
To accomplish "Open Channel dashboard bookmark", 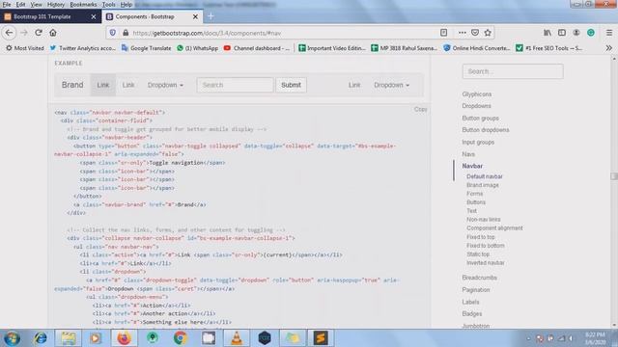I will pyautogui.click(x=257, y=48).
